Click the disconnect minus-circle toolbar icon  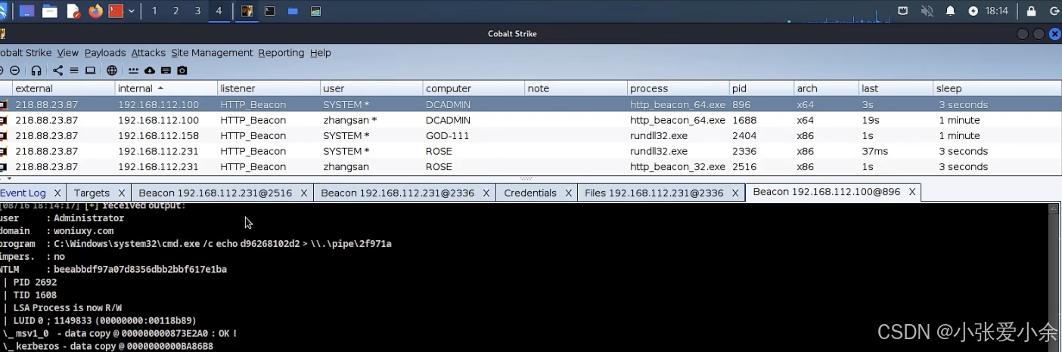14,70
